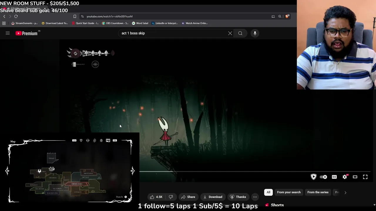
Task: Click the Thanks button
Action: coord(238,197)
